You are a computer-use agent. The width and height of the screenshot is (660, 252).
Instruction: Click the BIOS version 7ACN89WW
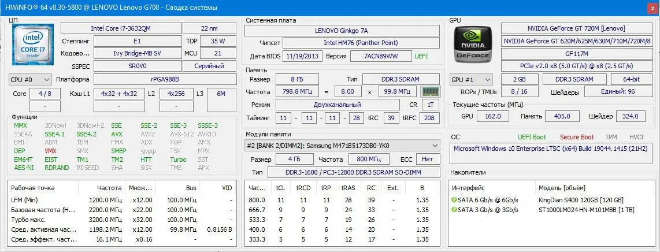click(381, 56)
